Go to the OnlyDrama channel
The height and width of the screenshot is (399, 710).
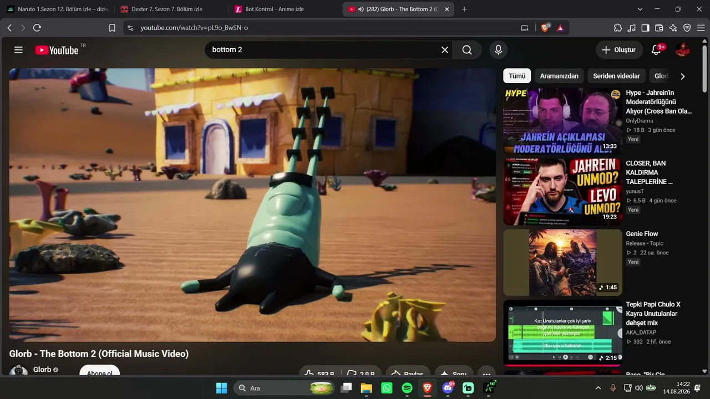tap(640, 121)
